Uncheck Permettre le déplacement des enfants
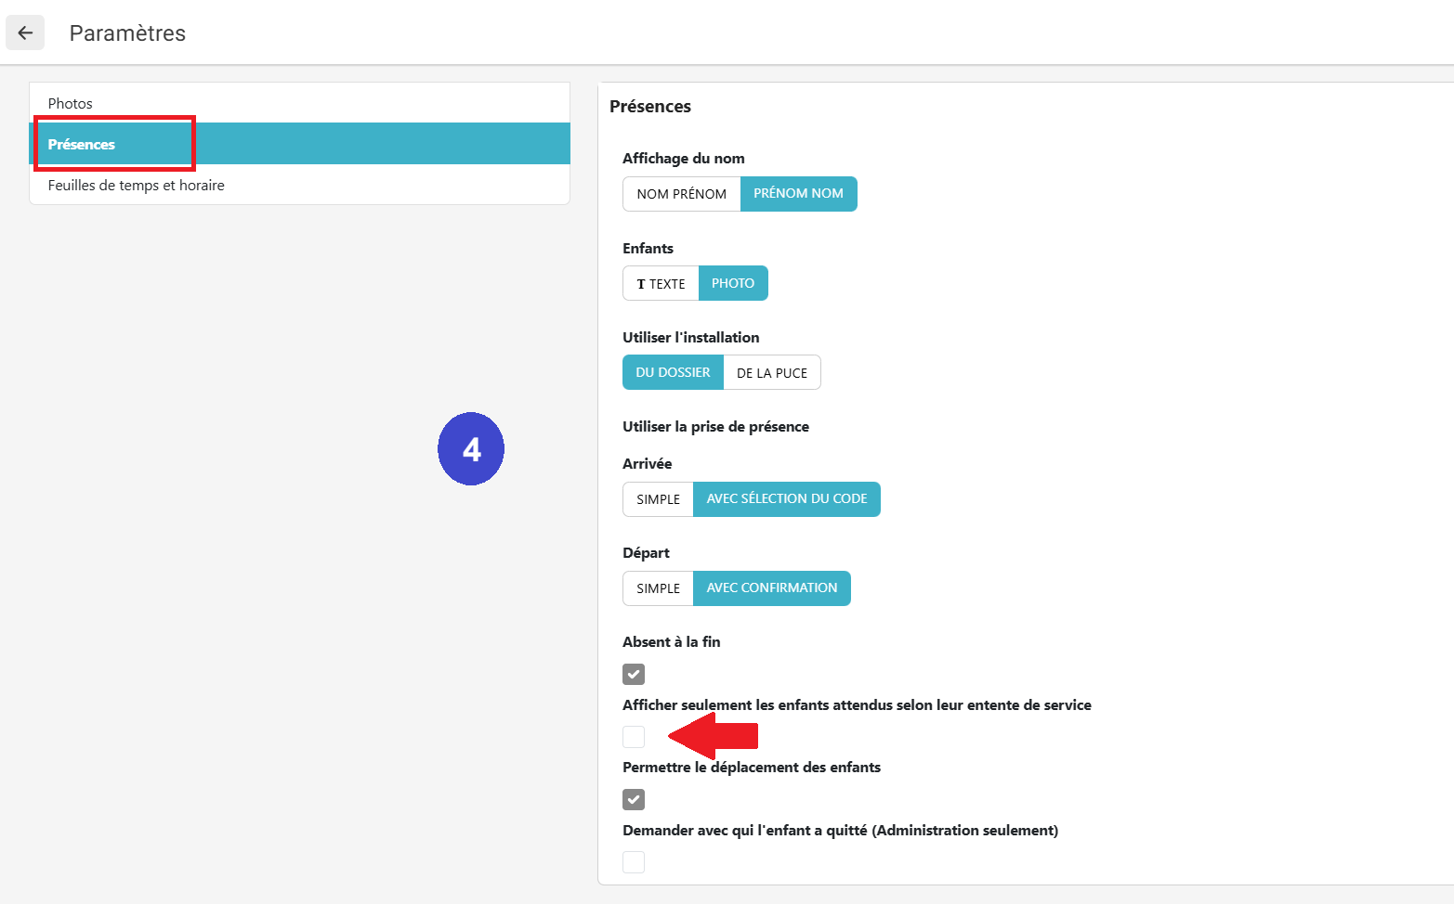The image size is (1454, 904). click(x=634, y=799)
